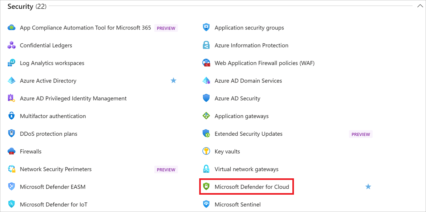Click the Web Application Firewall policies icon

[x=206, y=63]
